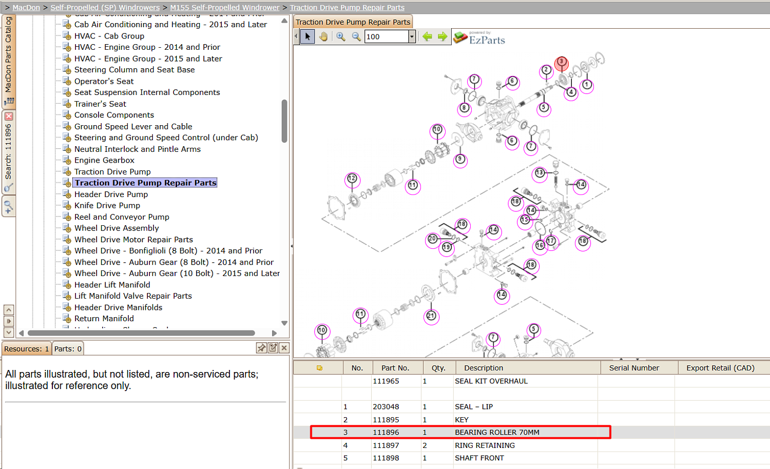Click the MacDon breadcrumb link

pyautogui.click(x=26, y=8)
